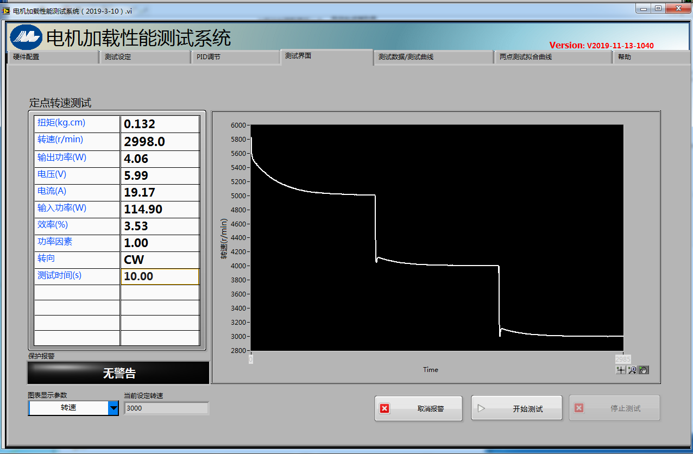Click the X-axis maximum value 2985
Viewport: 693px width, 454px height.
pyautogui.click(x=622, y=359)
